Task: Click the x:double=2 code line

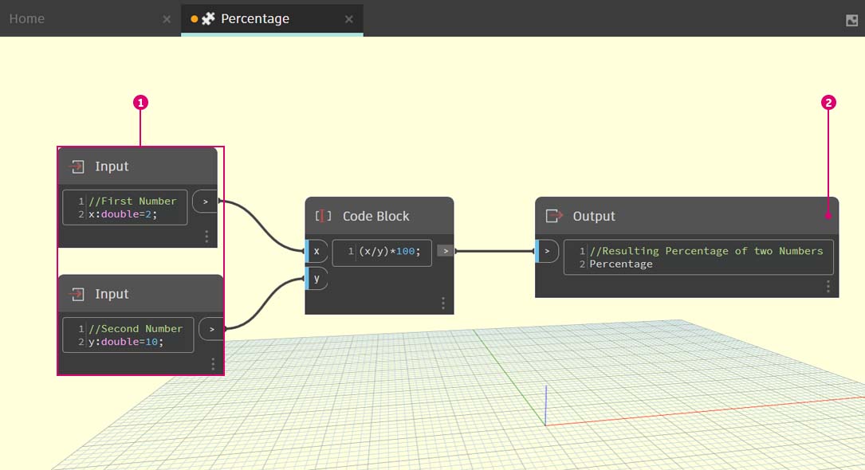Action: pyautogui.click(x=123, y=214)
